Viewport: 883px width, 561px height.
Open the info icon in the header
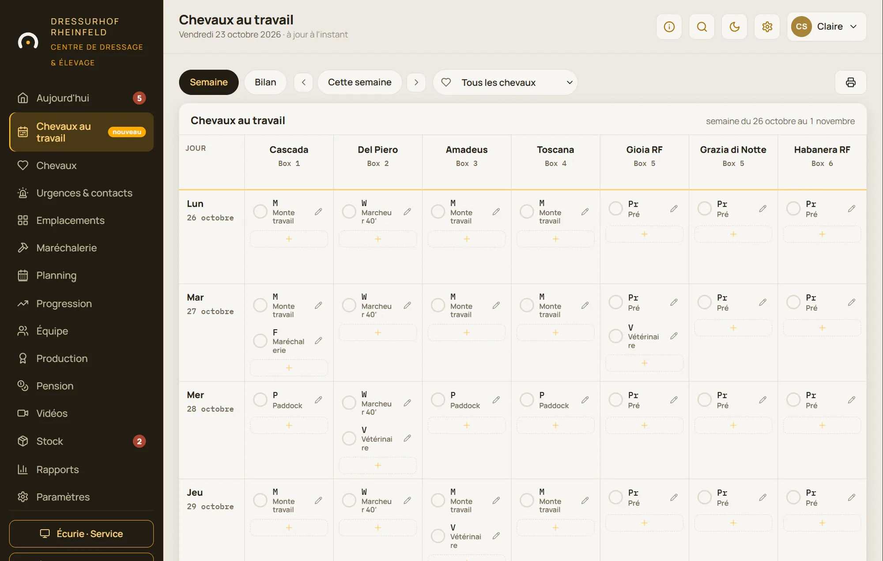669,26
